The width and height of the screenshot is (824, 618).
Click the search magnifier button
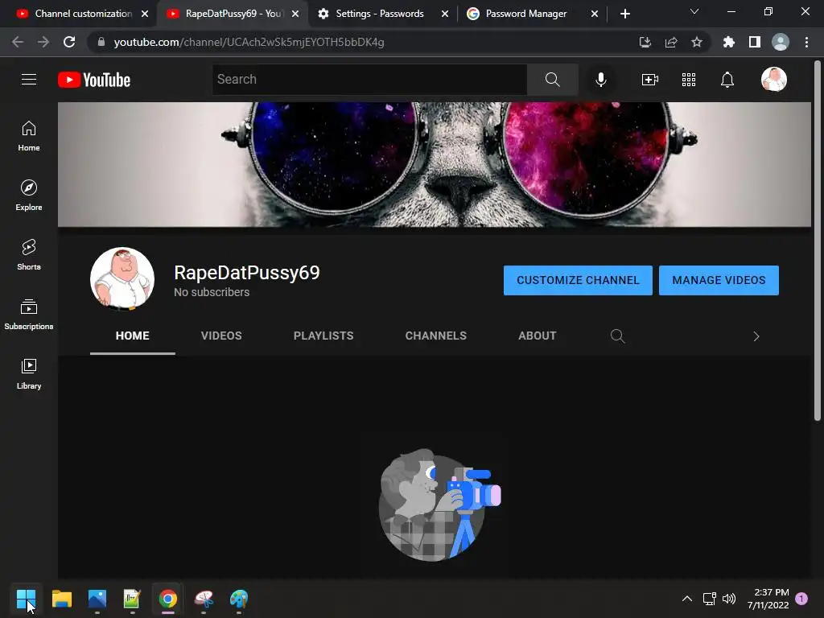(552, 80)
